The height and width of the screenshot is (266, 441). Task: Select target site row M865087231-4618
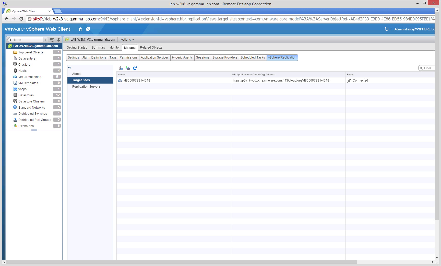[x=137, y=80]
